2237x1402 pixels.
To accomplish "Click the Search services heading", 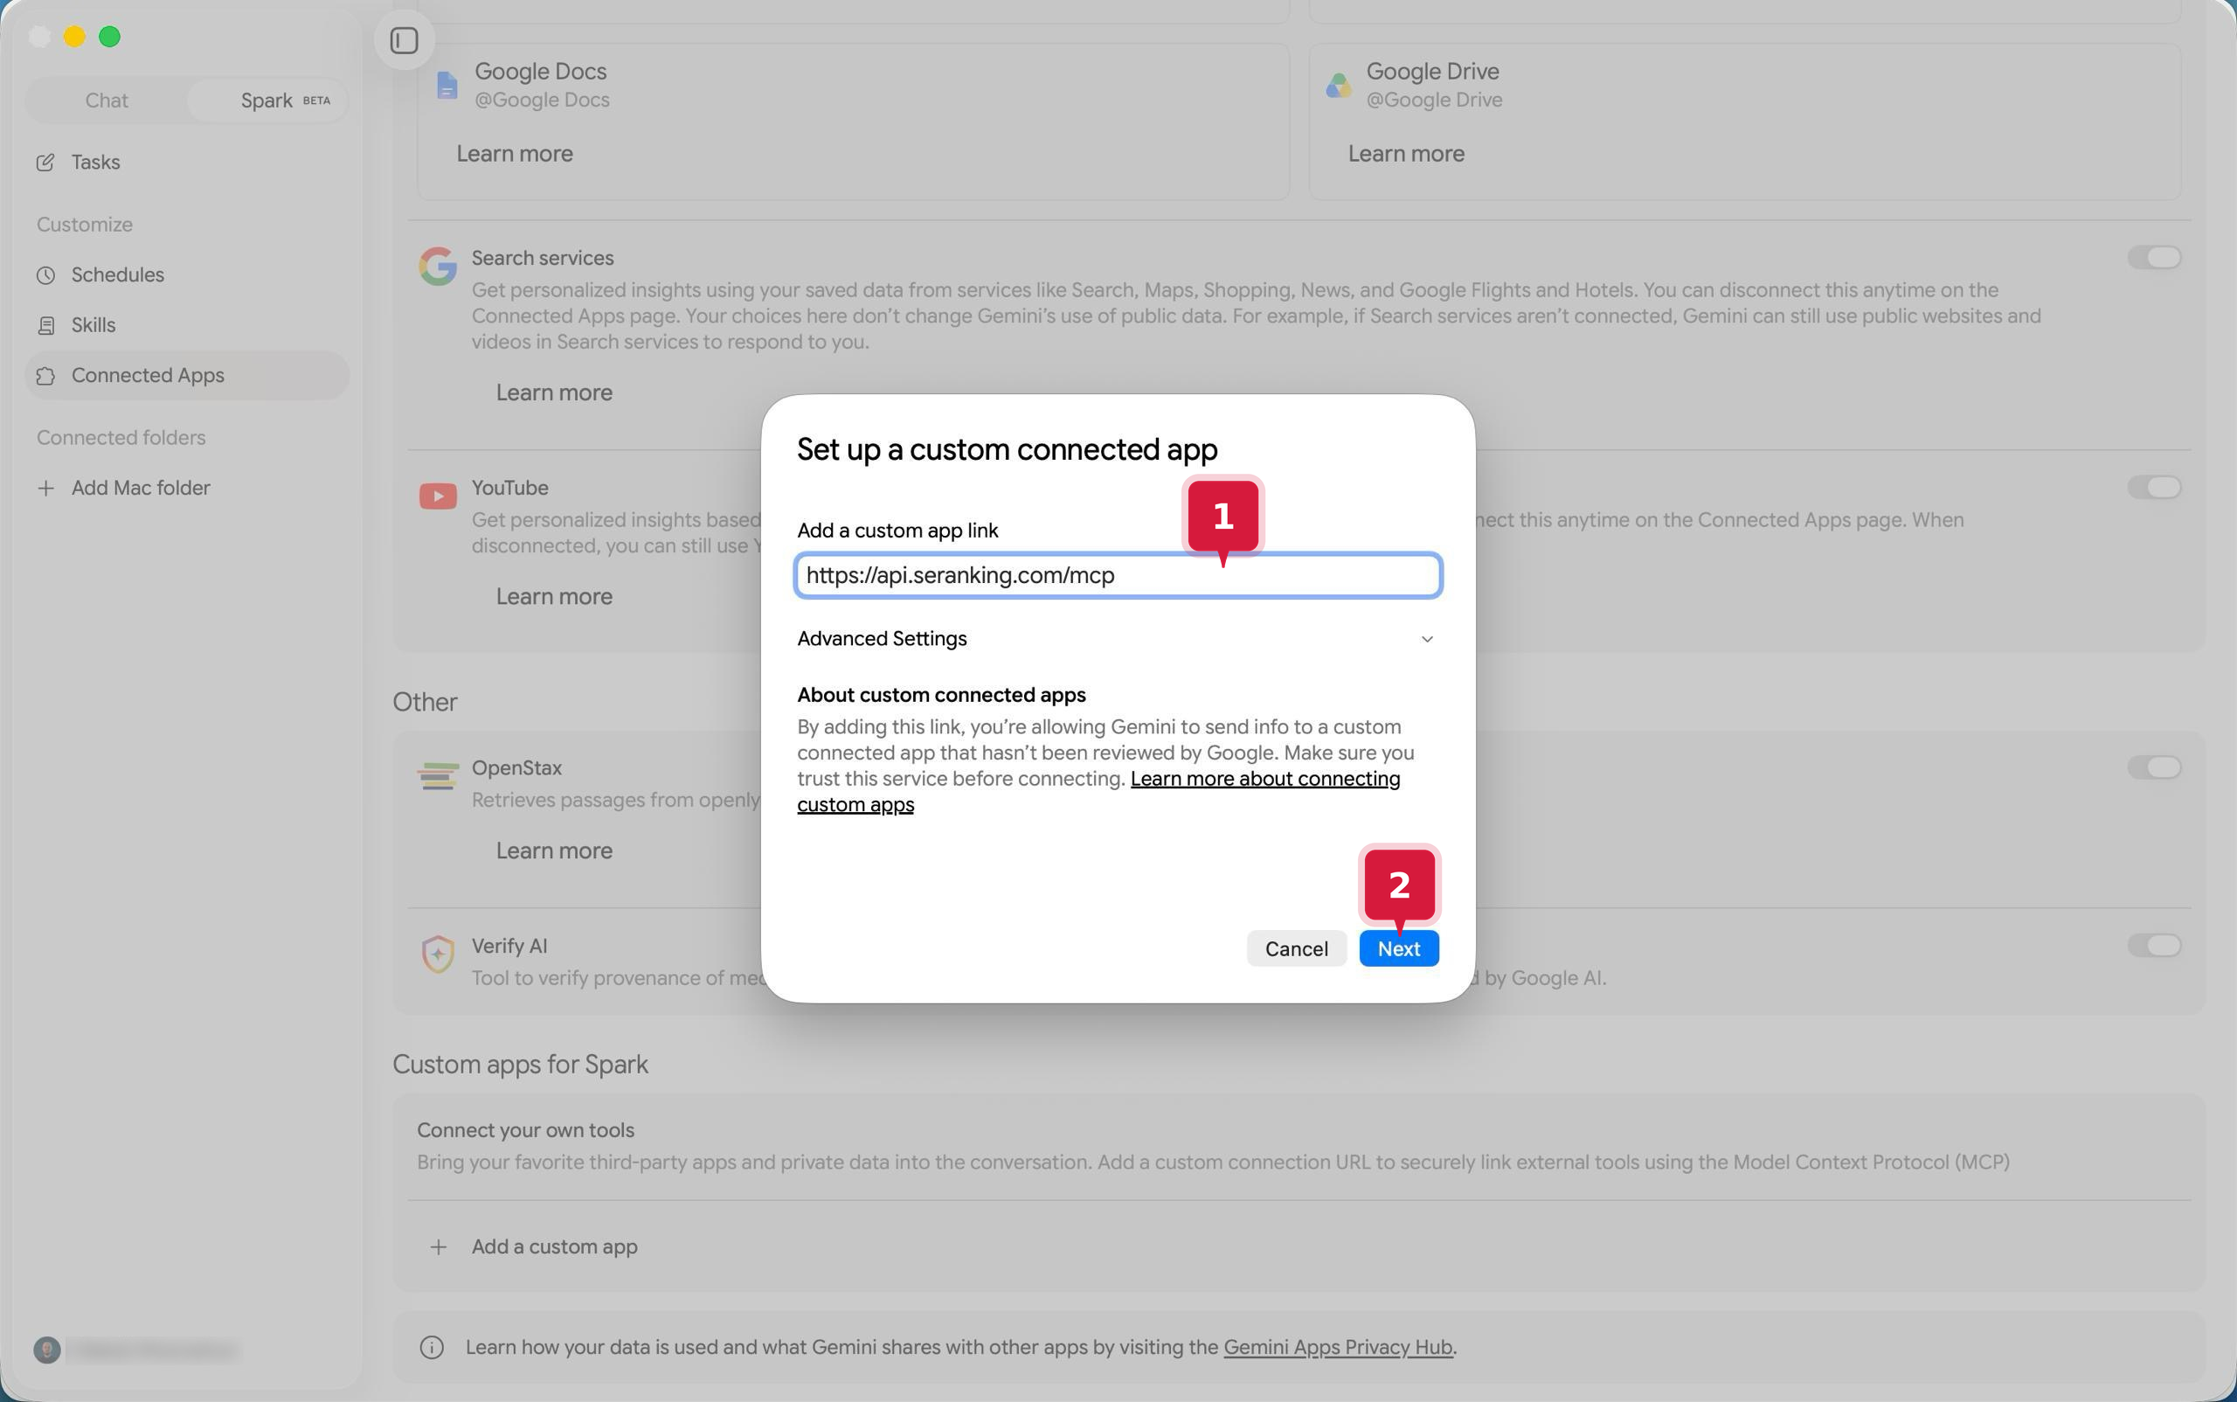I will click(543, 258).
